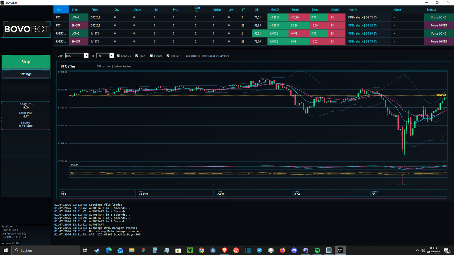Open the notification center icon
Screen dimensions: 454x255
tap(447, 250)
